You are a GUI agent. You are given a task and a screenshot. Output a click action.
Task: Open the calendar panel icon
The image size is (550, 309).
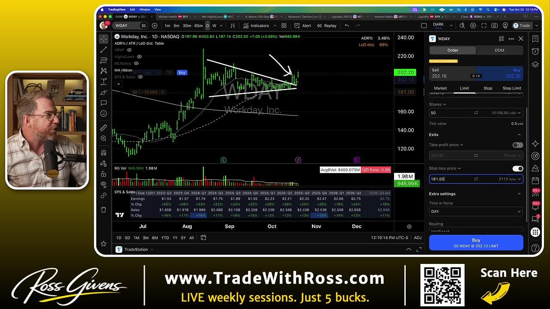[535, 181]
